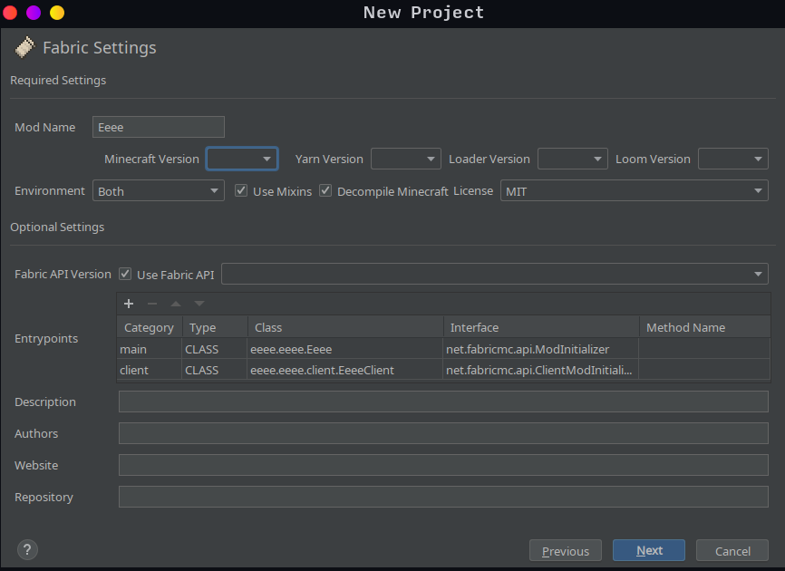Toggle the Use Fabric API checkbox
The height and width of the screenshot is (571, 785).
(x=124, y=274)
